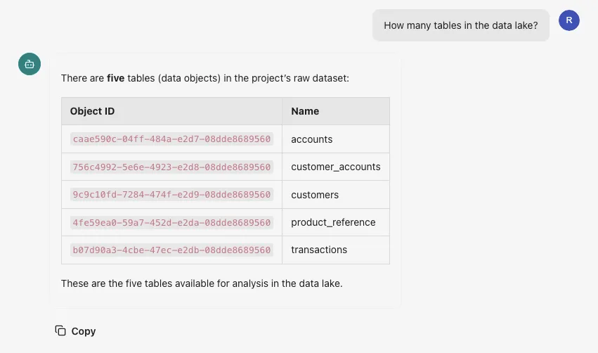Click the customer_accounts table name cell
Image resolution: width=598 pixels, height=353 pixels.
(335, 167)
